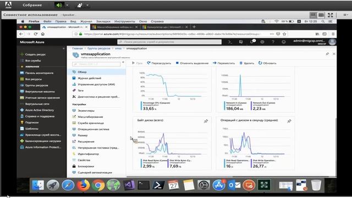Open the speaker dropdown arrow in Adobe Connect
The image size is (352, 198).
pyautogui.click(x=67, y=5)
